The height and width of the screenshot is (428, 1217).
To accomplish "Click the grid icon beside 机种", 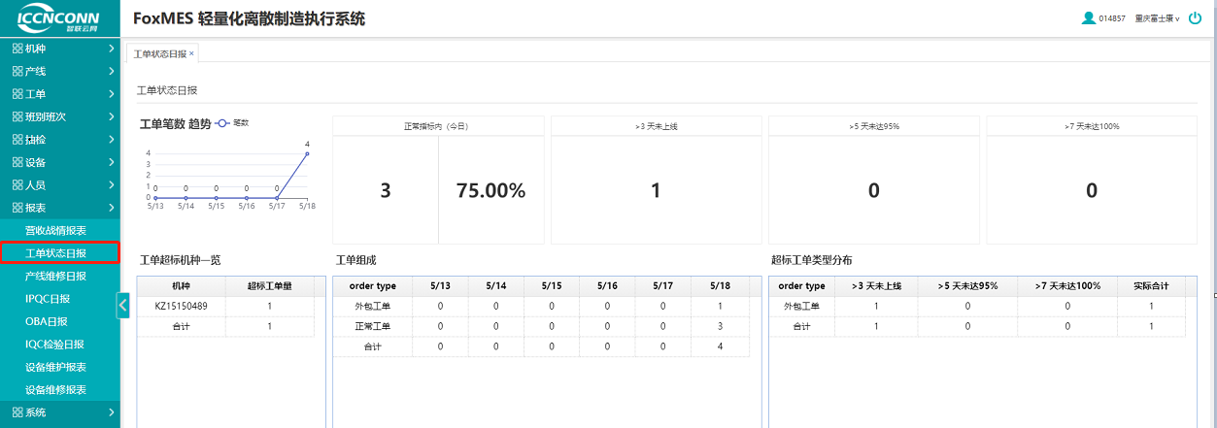I will (x=17, y=49).
